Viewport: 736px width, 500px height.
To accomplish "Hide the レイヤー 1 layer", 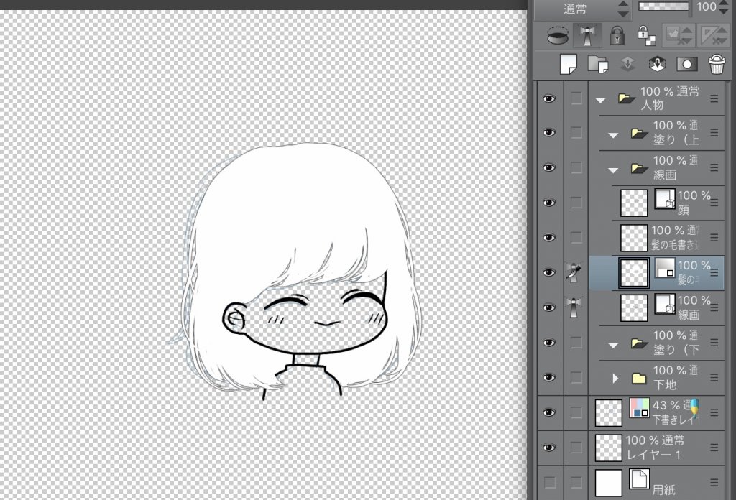I will (x=550, y=448).
